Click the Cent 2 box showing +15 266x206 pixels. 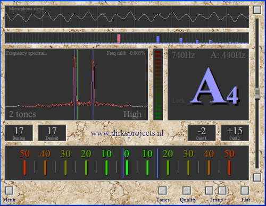click(235, 133)
